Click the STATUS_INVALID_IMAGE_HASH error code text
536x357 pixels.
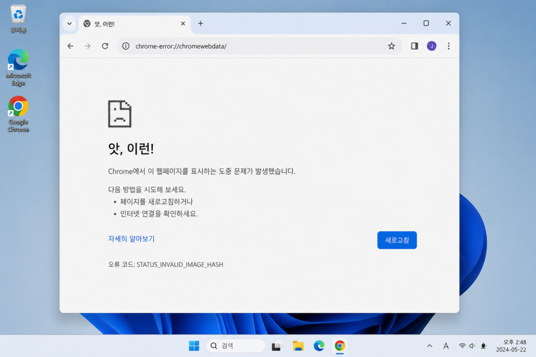[x=180, y=264]
